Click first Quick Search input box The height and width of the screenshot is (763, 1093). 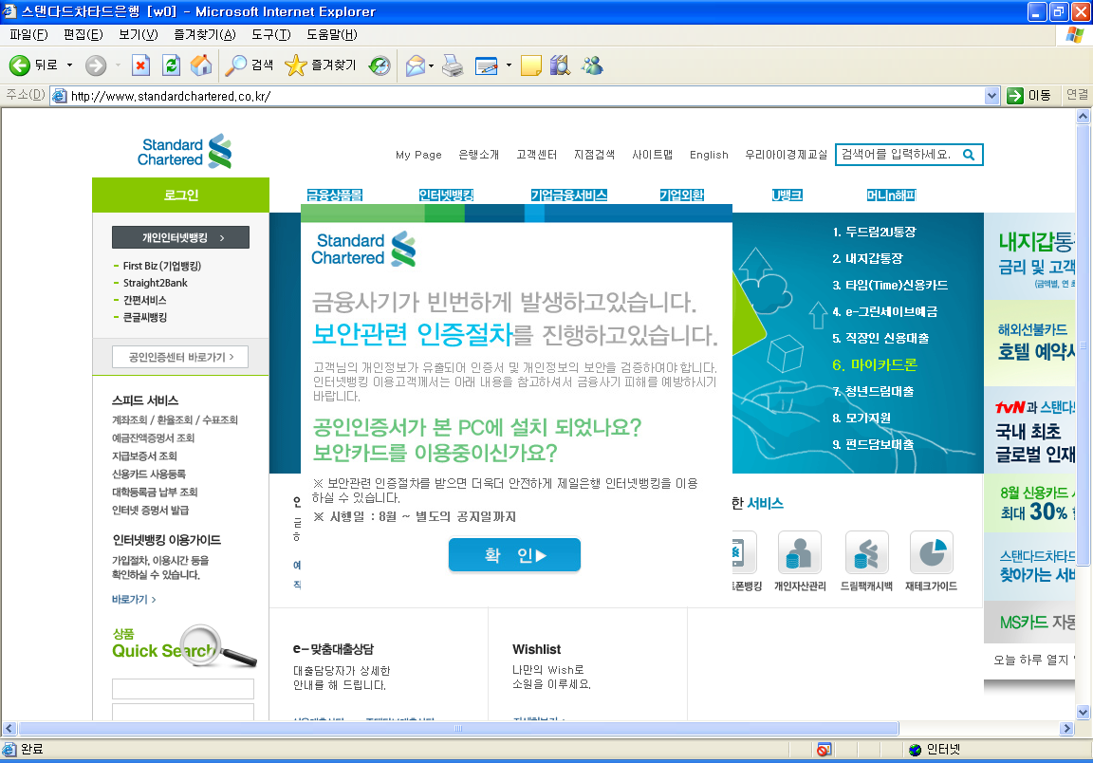click(x=182, y=688)
